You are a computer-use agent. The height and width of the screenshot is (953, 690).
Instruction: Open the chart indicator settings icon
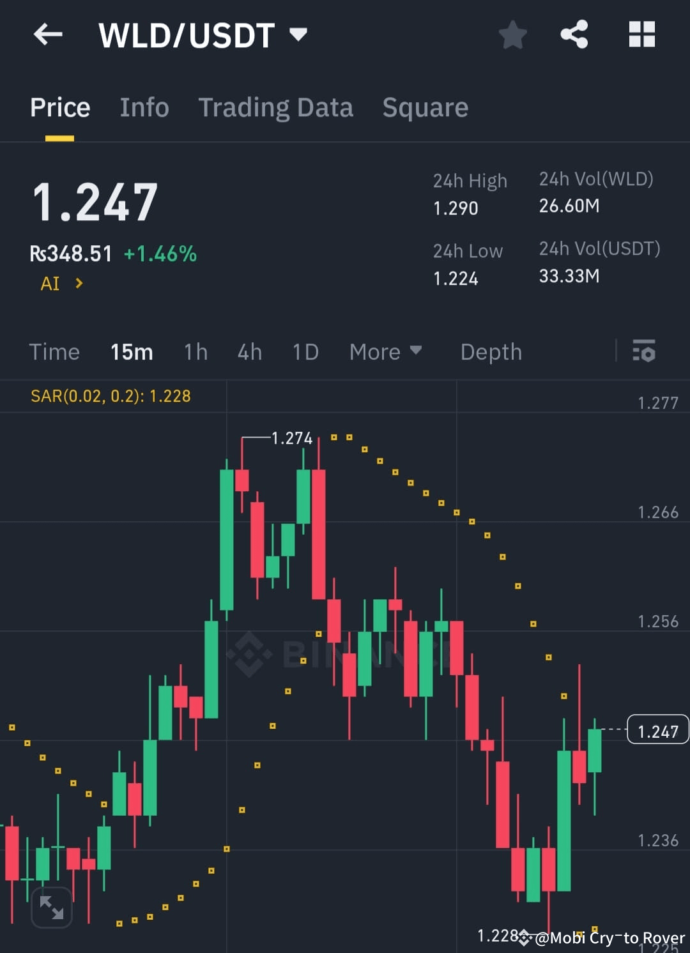tap(644, 352)
